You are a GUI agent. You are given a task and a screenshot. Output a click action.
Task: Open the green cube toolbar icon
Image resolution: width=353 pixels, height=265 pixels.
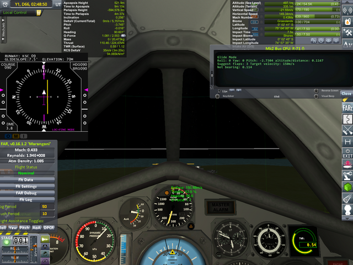point(347,188)
